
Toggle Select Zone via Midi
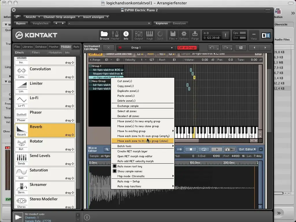click(x=119, y=54)
